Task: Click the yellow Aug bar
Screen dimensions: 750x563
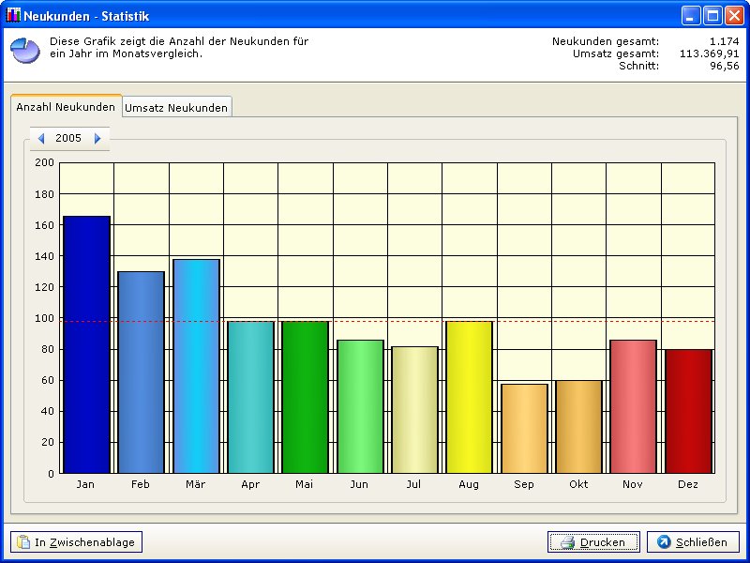Action: (469, 397)
